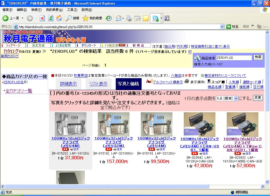Image resolution: width=270 pixels, height=196 pixels.
Task: Click the PDF badge on トラ技広告
Action: [x=122, y=45]
